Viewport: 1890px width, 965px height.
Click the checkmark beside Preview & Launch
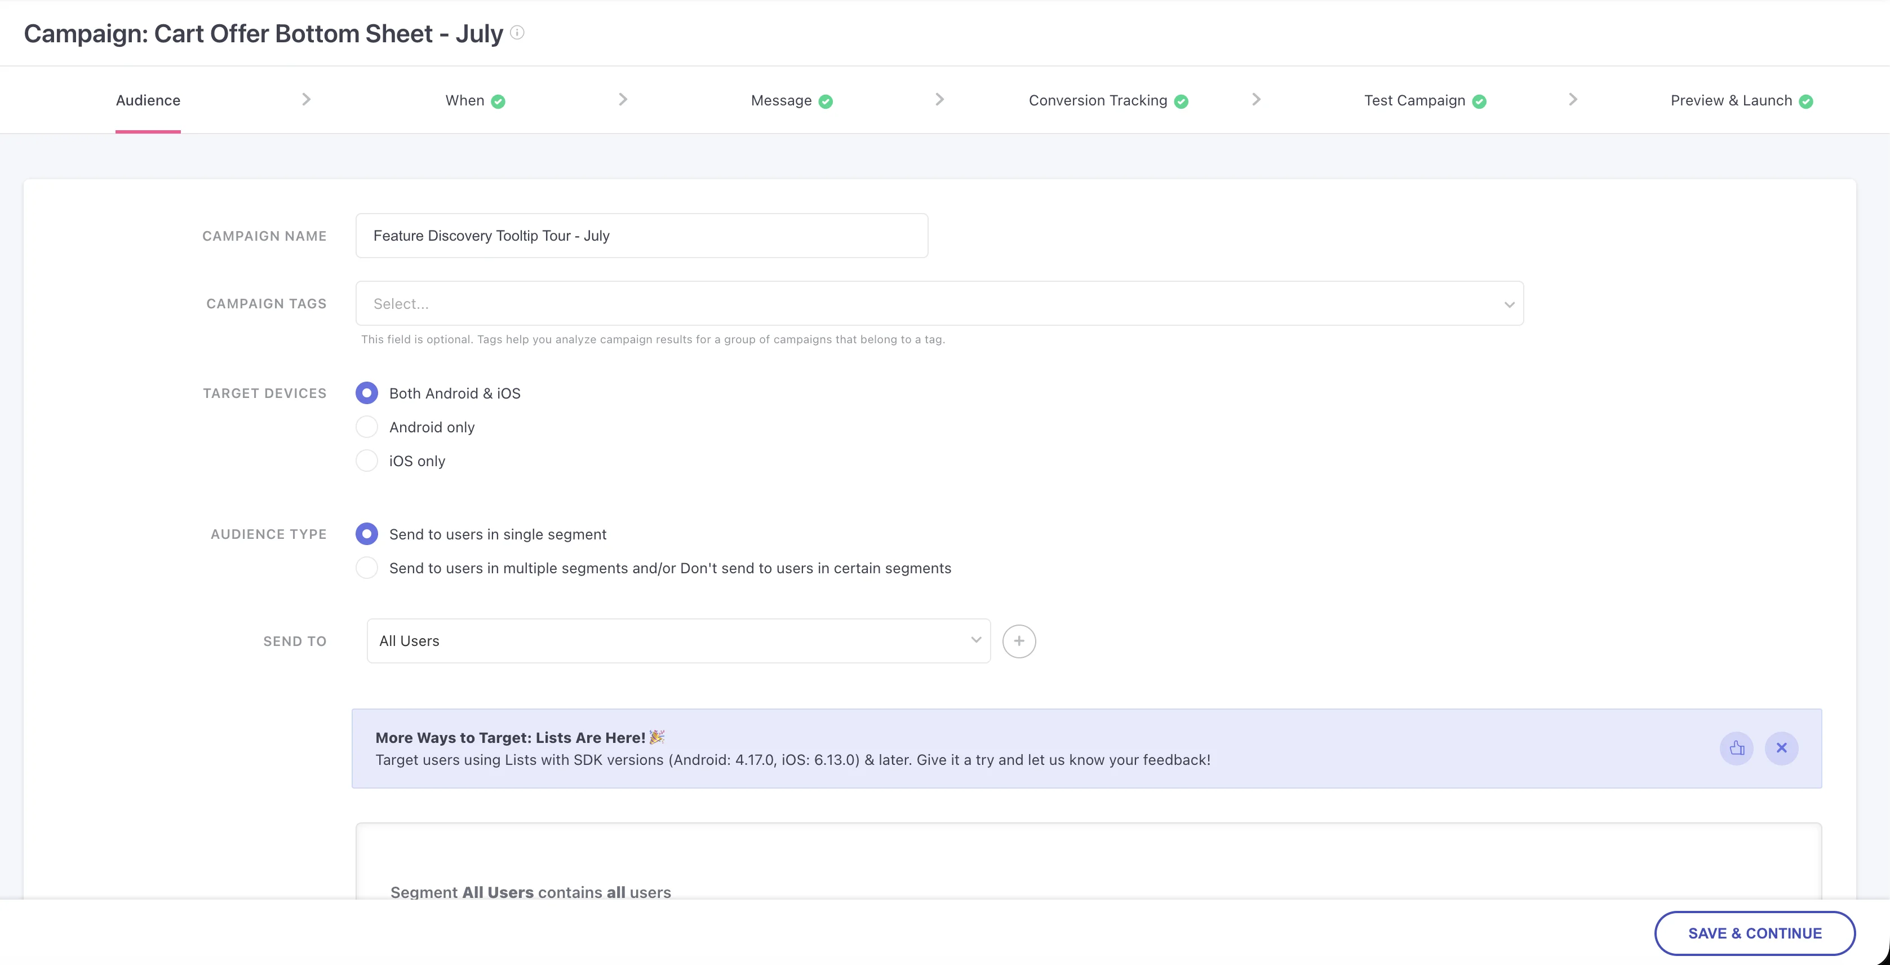pyautogui.click(x=1807, y=101)
